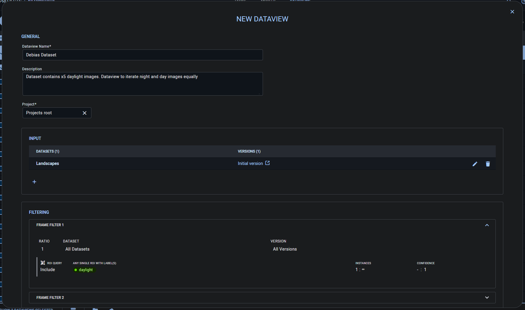Click the Dataview Name input field

[142, 55]
